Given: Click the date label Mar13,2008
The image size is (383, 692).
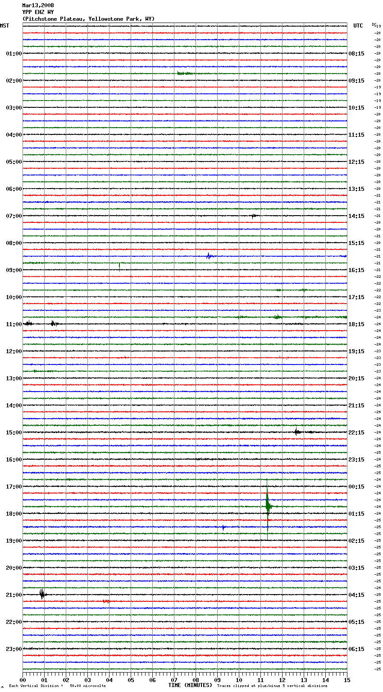Looking at the screenshot, I should [38, 5].
